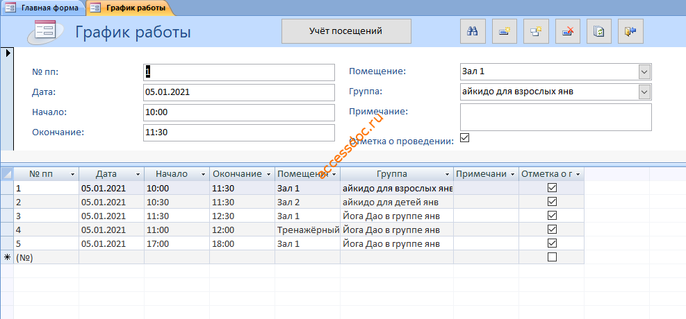
Task: Select the row selector of record 5
Action: (7, 243)
